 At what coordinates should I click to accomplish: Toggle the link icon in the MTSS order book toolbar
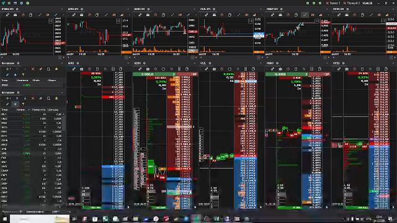[x=339, y=69]
